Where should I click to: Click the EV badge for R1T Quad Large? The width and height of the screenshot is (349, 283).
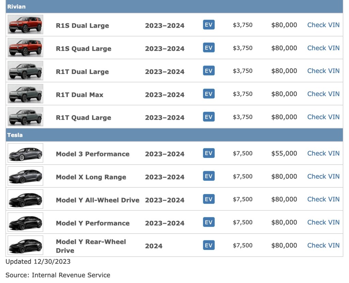(209, 117)
